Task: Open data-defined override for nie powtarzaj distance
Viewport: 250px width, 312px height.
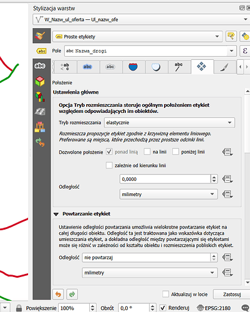Action: [228, 258]
